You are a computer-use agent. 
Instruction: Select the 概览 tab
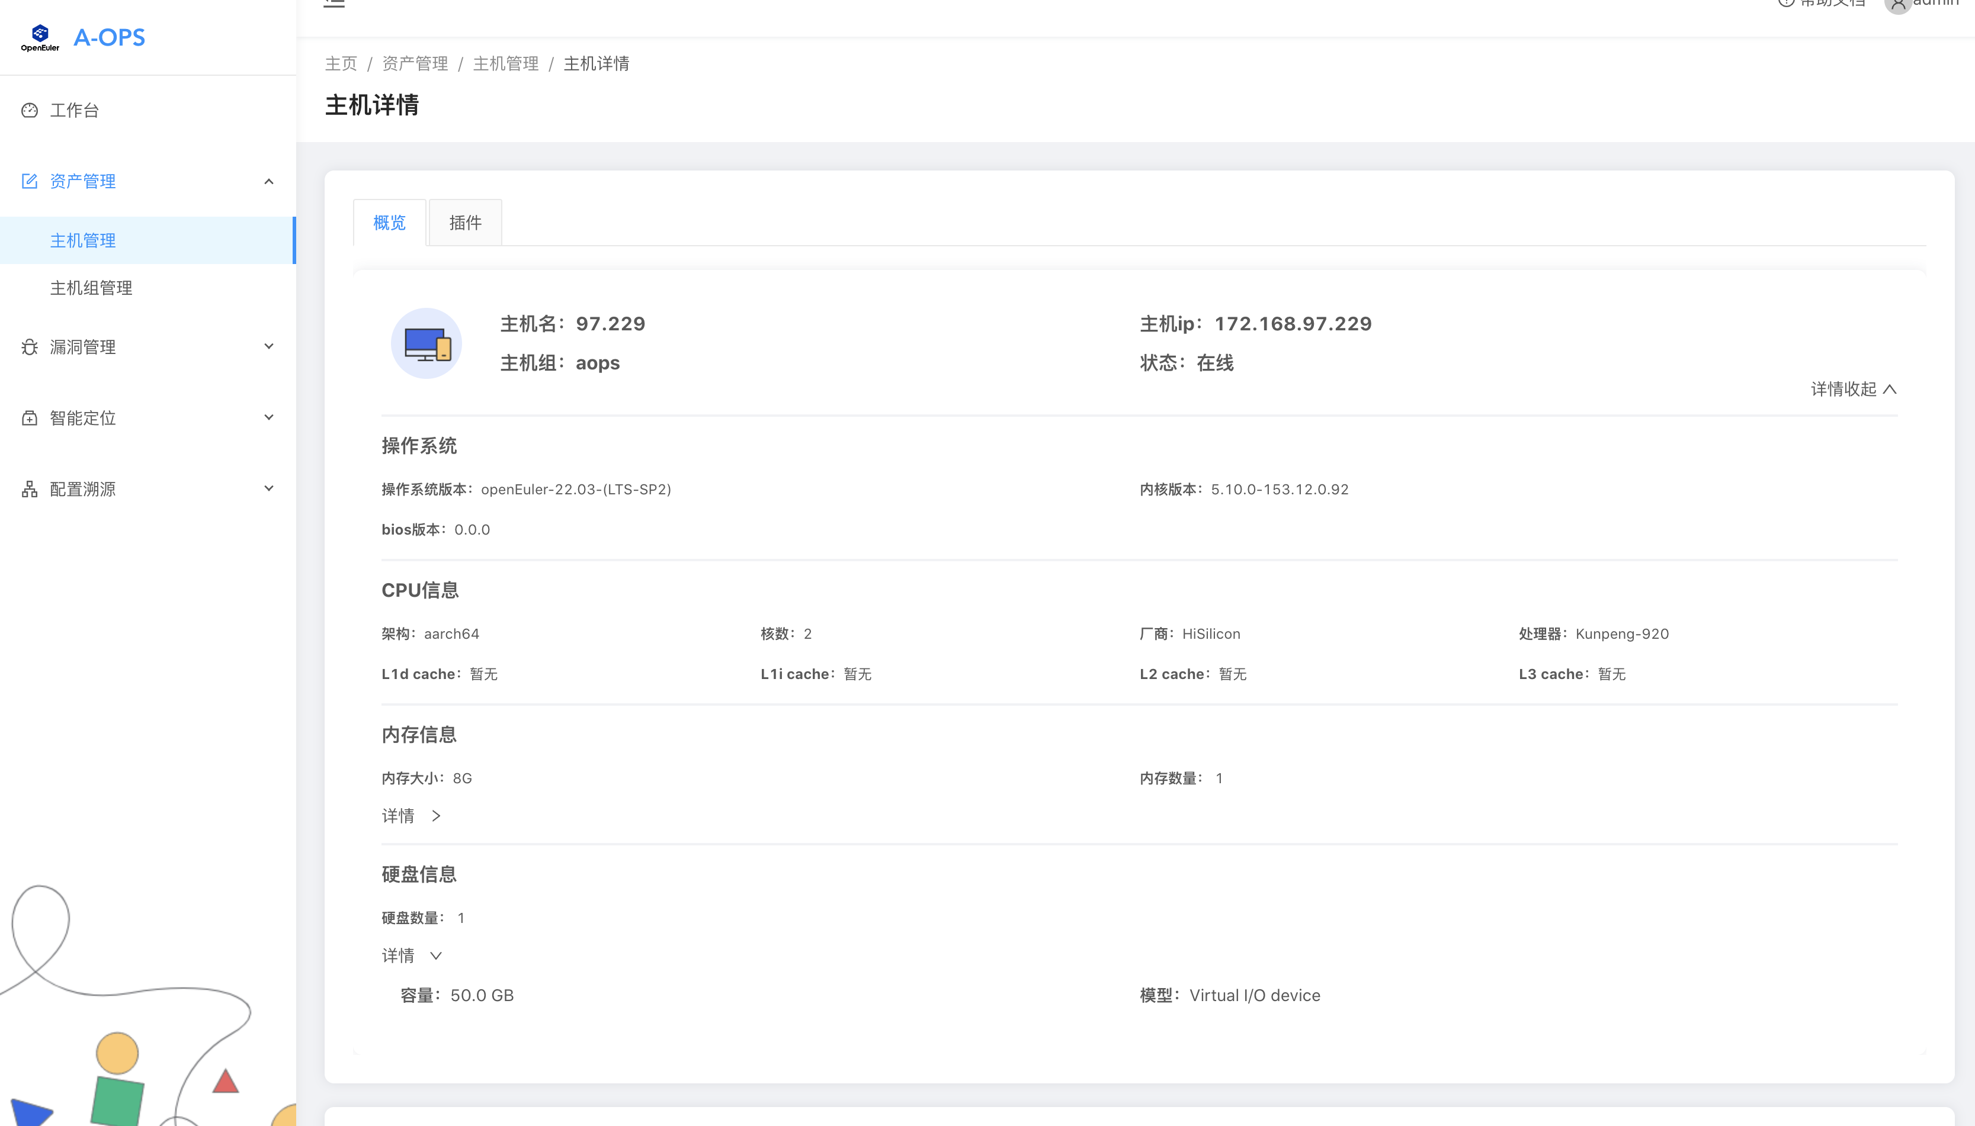389,224
